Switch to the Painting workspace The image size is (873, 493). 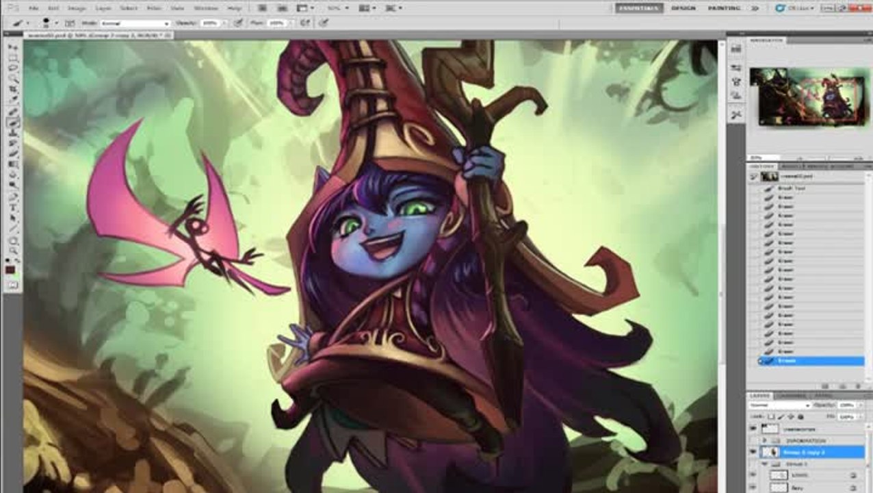click(x=723, y=8)
